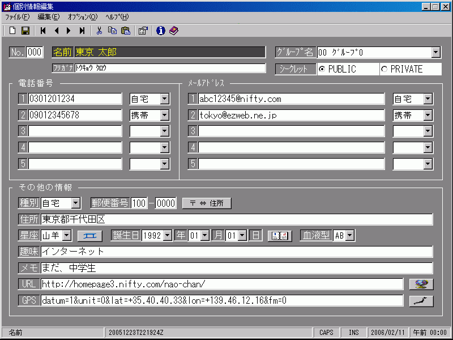This screenshot has width=453, height=340.
Task: Open help with the book icon
Action: 174,31
